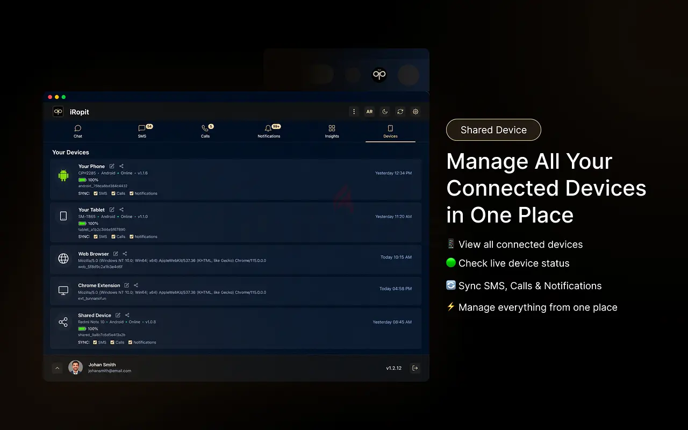Screen dimensions: 688x430
Task: Open settings gear icon
Action: (415, 112)
